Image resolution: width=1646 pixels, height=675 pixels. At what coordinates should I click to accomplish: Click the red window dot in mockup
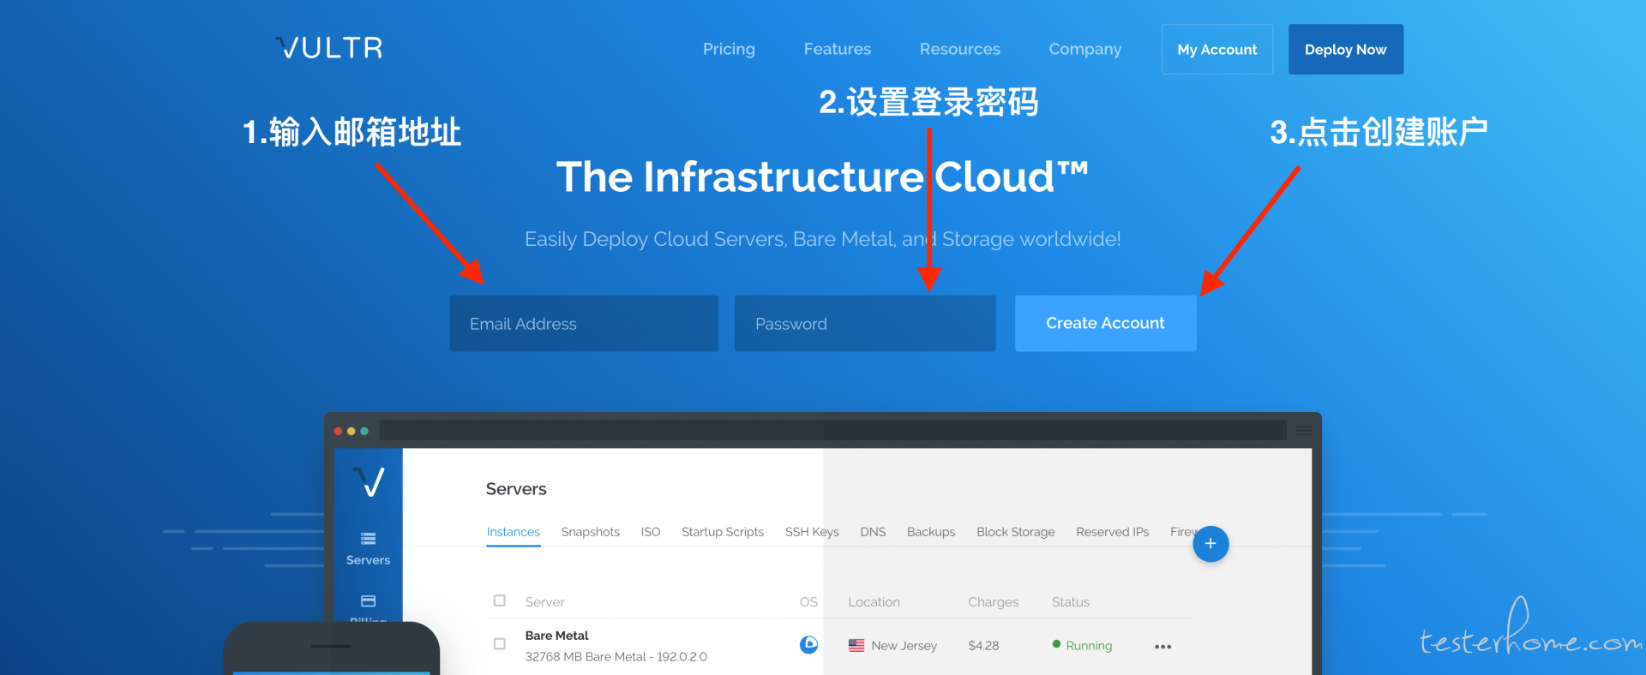[338, 431]
